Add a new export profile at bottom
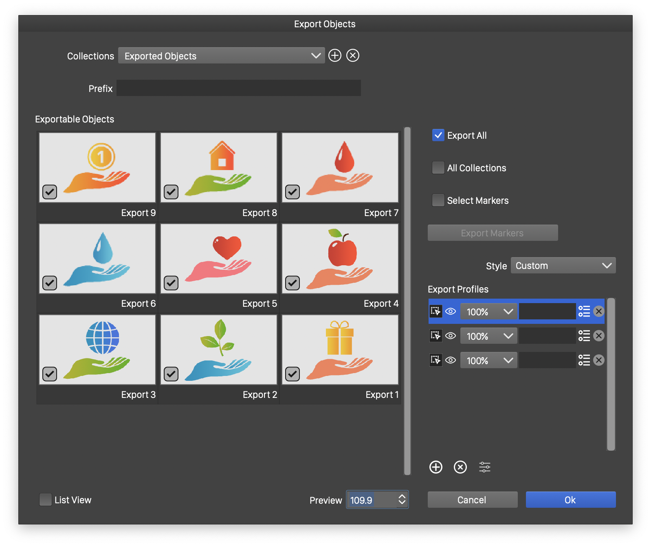This screenshot has width=651, height=546. click(x=435, y=467)
